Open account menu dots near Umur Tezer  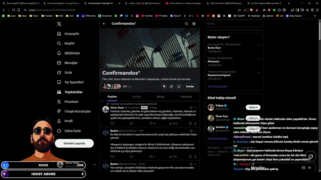(95, 164)
